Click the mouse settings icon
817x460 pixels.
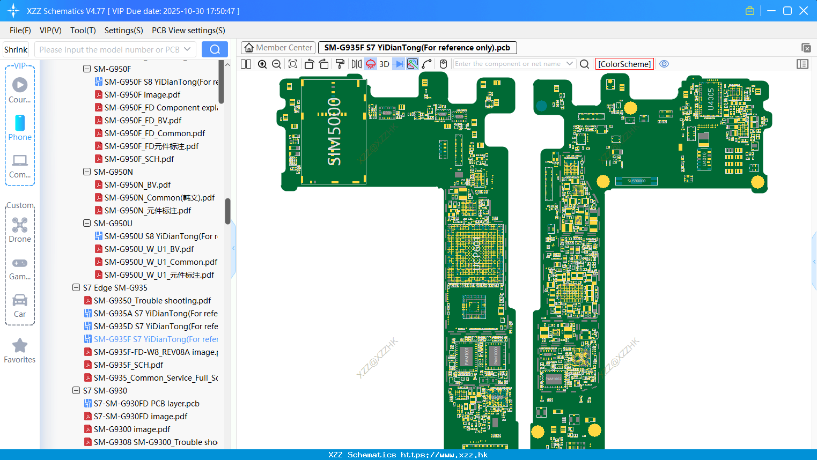pyautogui.click(x=443, y=64)
